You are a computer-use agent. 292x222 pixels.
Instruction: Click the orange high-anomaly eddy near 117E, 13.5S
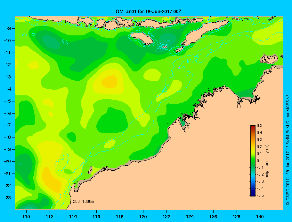(x=109, y=81)
